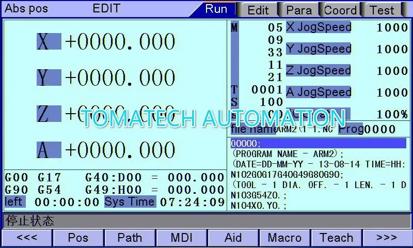Click the >>> next page softkey
The width and height of the screenshot is (413, 248).
(x=387, y=238)
